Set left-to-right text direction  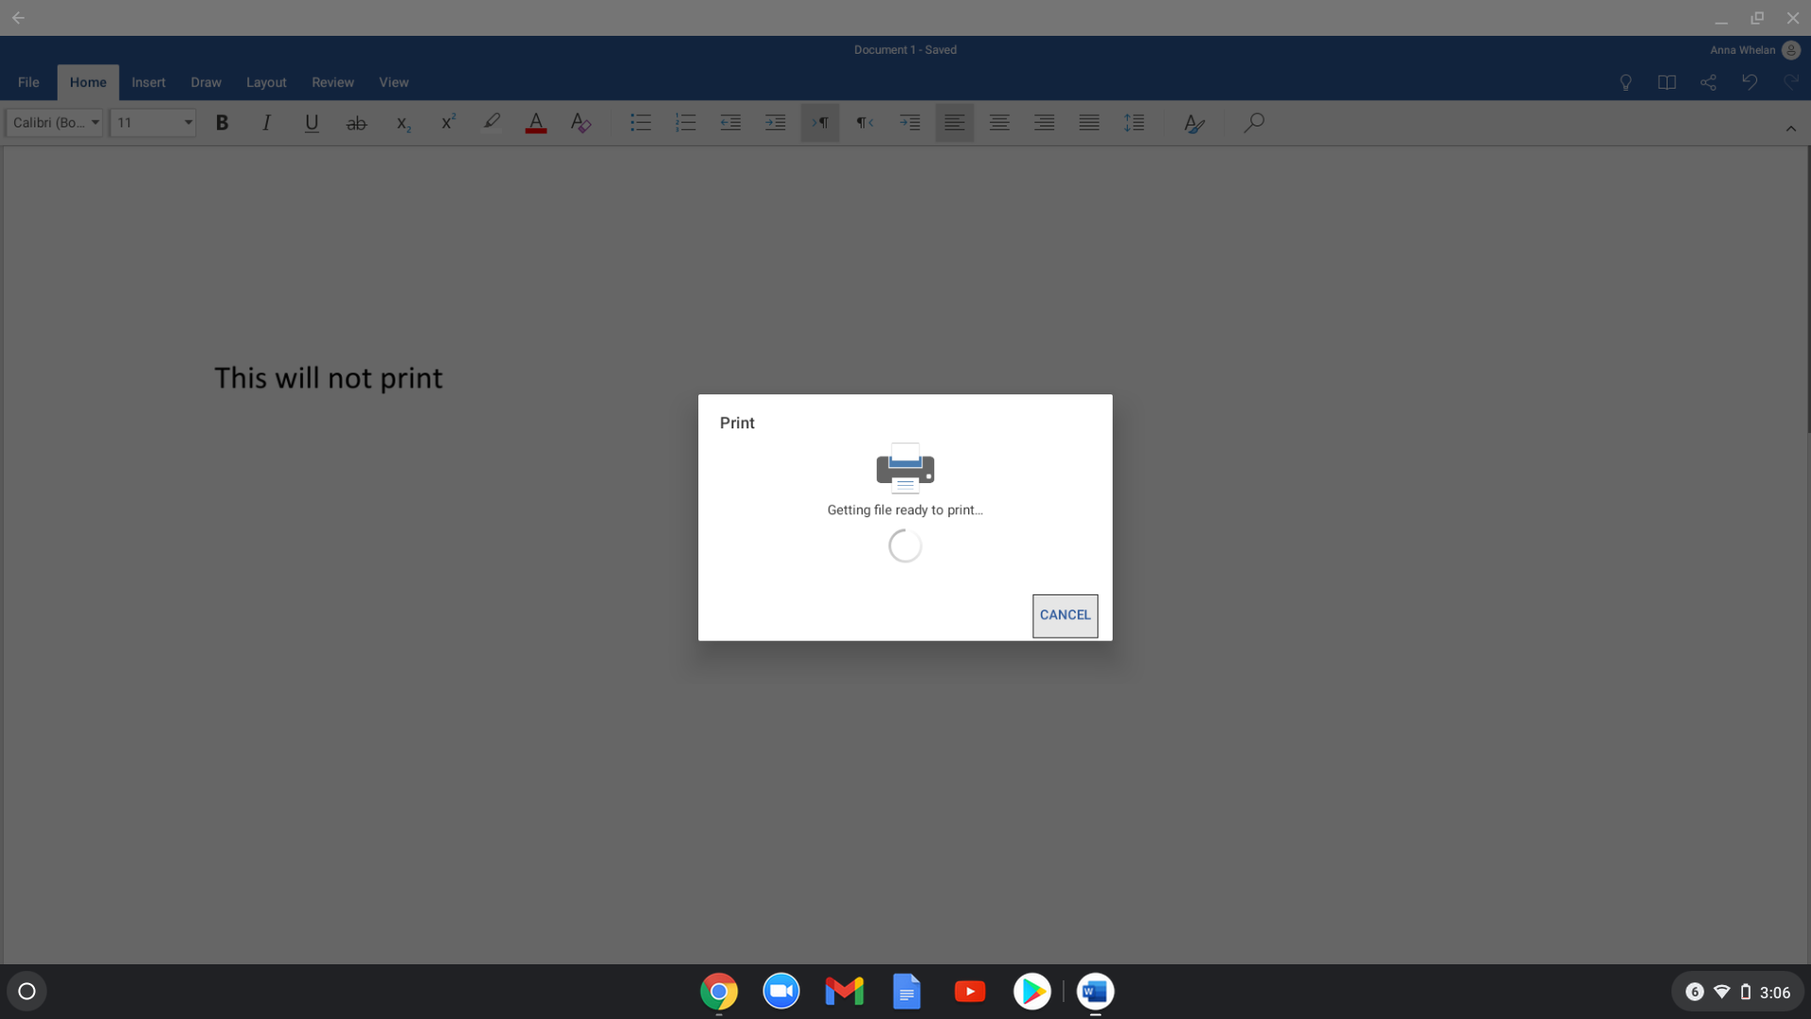click(x=820, y=123)
